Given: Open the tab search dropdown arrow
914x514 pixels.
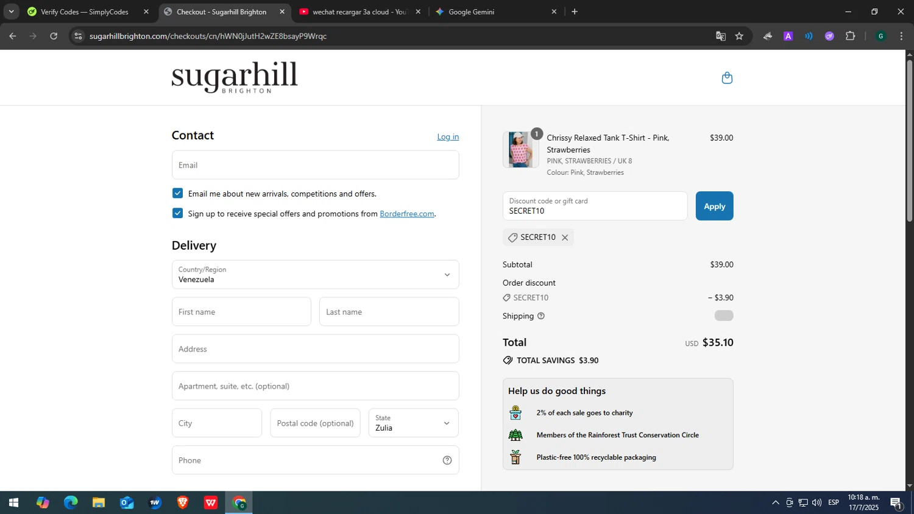Looking at the screenshot, I should pos(11,12).
